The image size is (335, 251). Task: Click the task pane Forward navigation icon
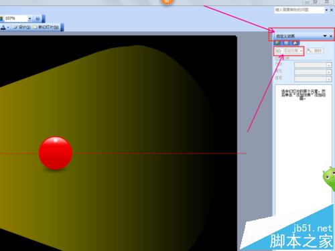click(x=287, y=43)
